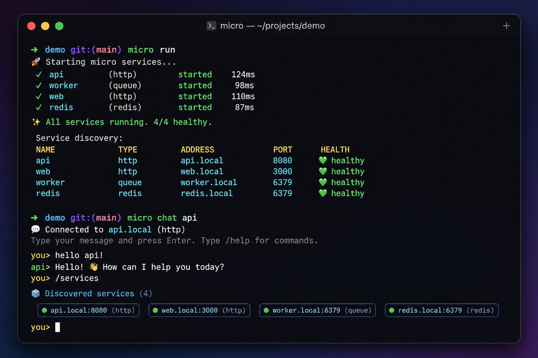Click the queue type in discovery table
The height and width of the screenshot is (358, 538).
(x=130, y=183)
